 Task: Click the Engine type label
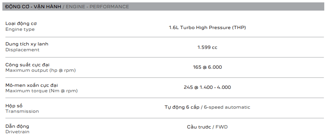tap(20, 29)
